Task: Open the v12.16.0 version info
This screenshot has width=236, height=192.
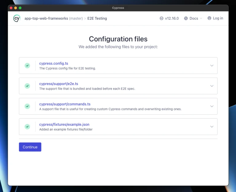Action: tap(172, 18)
